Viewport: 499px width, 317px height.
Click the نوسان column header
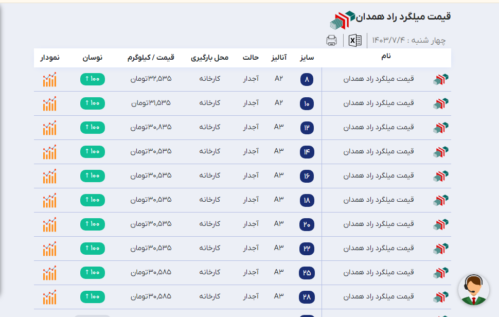tap(93, 58)
